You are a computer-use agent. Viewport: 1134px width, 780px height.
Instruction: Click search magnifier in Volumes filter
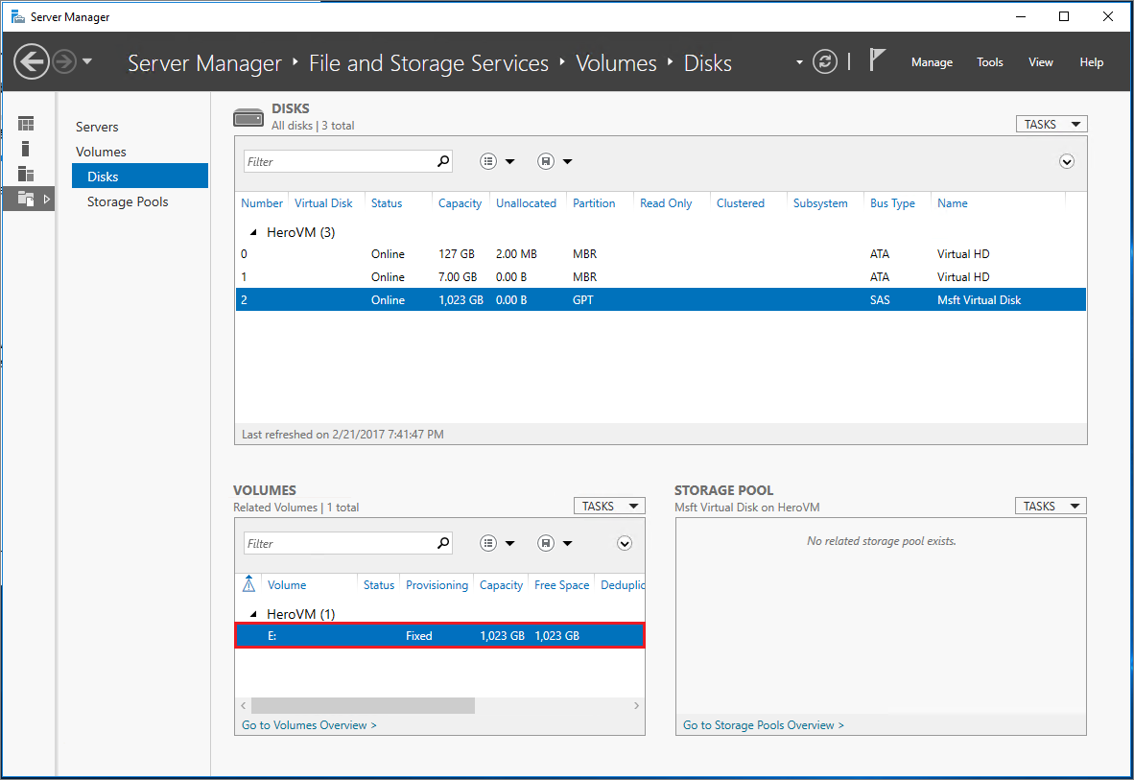tap(443, 543)
